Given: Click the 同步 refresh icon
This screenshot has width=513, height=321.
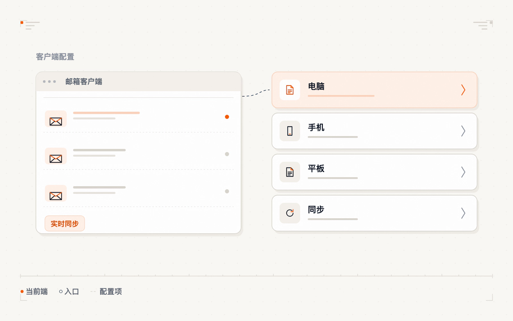Looking at the screenshot, I should point(290,213).
